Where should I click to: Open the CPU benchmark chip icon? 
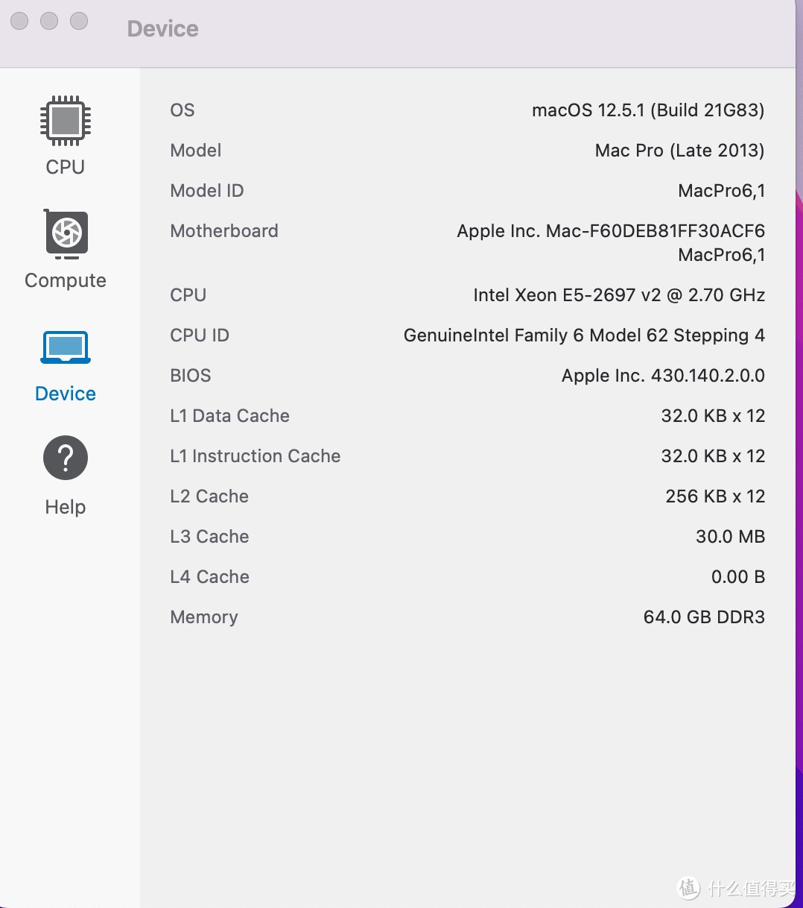tap(66, 120)
